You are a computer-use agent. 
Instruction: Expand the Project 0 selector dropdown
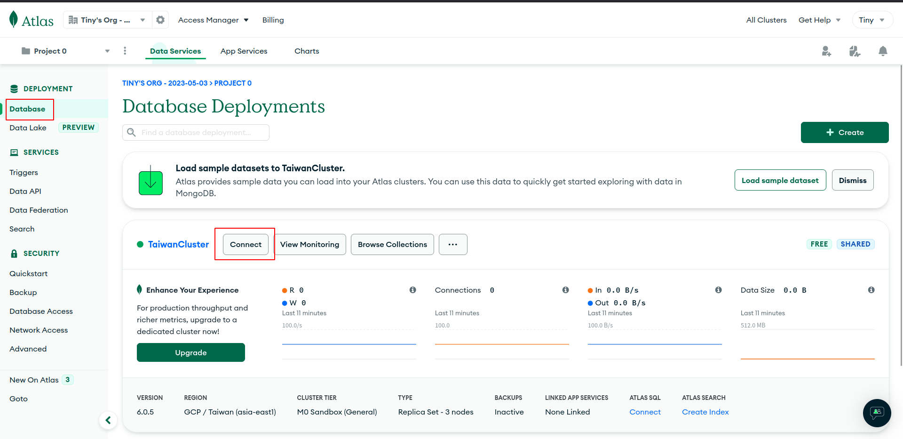[x=107, y=51]
